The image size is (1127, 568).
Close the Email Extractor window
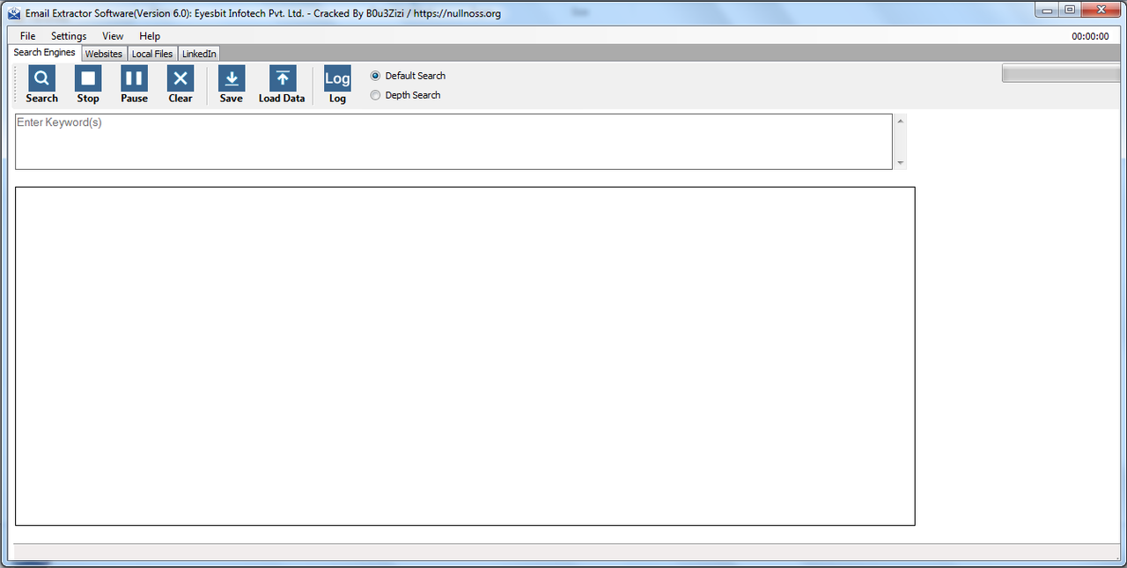coord(1101,10)
